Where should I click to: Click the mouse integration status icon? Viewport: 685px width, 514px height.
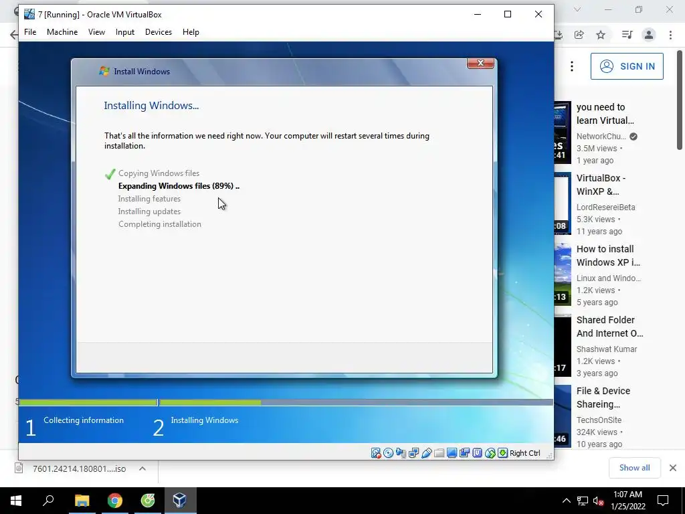coord(490,453)
